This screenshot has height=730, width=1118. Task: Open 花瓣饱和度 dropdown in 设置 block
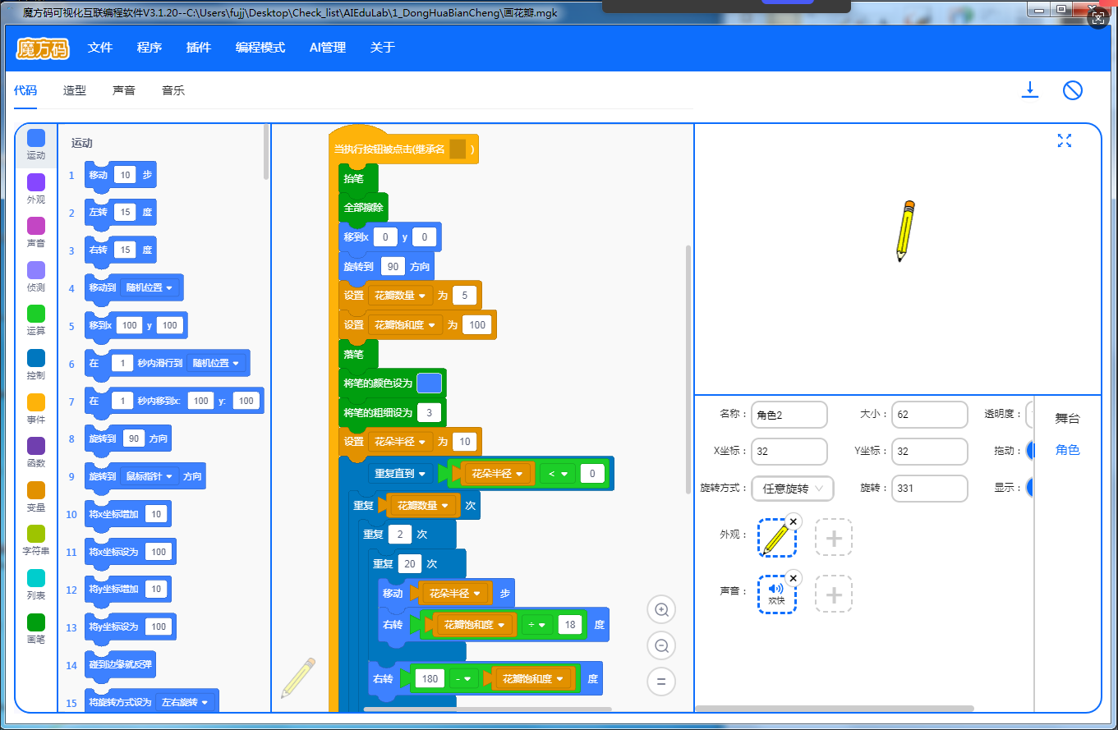coord(405,325)
